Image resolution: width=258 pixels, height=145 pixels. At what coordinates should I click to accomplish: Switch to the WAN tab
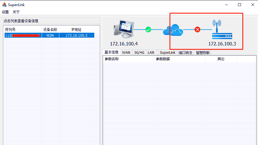pos(126,53)
